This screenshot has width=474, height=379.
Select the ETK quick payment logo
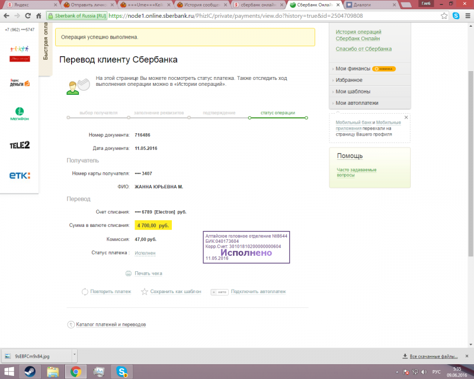(x=20, y=175)
